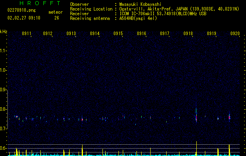Click the meteor echo between 0919 and 0920
This screenshot has height=156, width=246.
coord(229,117)
